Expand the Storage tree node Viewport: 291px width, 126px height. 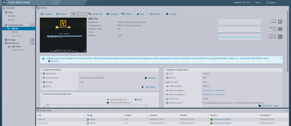pyautogui.click(x=4, y=40)
